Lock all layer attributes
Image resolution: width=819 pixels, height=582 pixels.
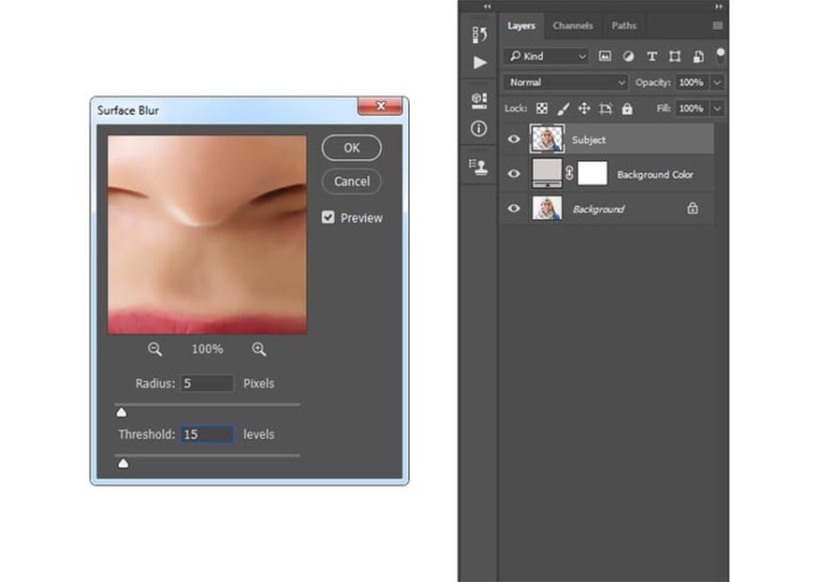[627, 108]
